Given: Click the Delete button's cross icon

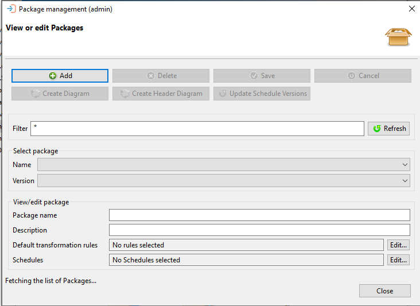Looking at the screenshot, I should click(151, 76).
